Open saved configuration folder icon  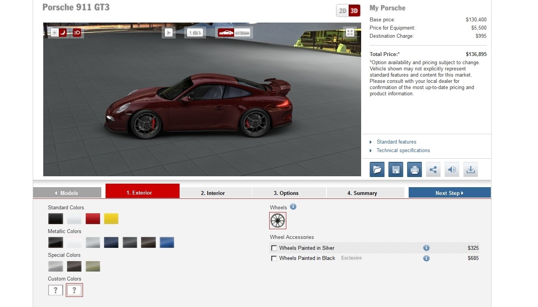(x=377, y=170)
